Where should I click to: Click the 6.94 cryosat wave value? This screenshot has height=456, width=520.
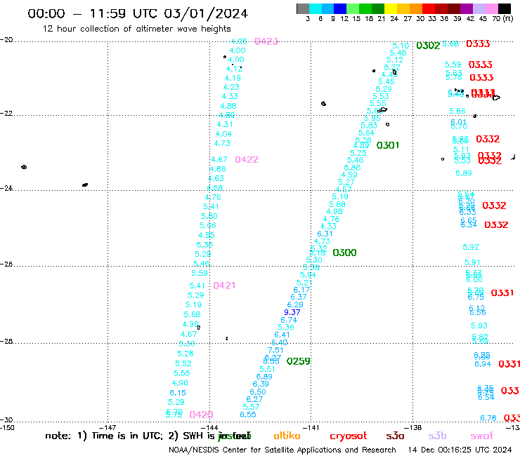click(x=483, y=364)
